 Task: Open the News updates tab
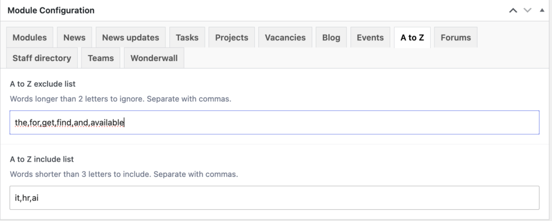(130, 37)
